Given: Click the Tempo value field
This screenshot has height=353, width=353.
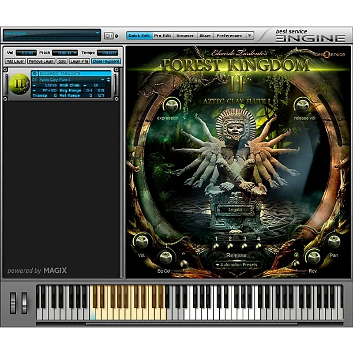Looking at the screenshot, I should [108, 53].
